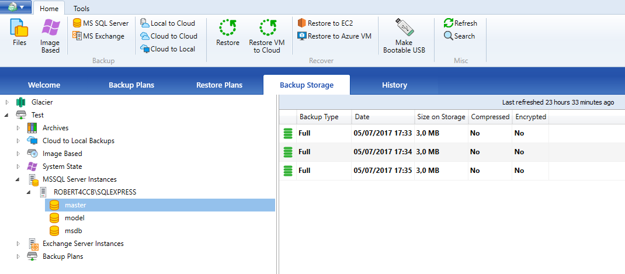Image resolution: width=625 pixels, height=274 pixels.
Task: Click the ROBERT4CCB\SQLEXPRESS server icon
Action: pyautogui.click(x=43, y=192)
